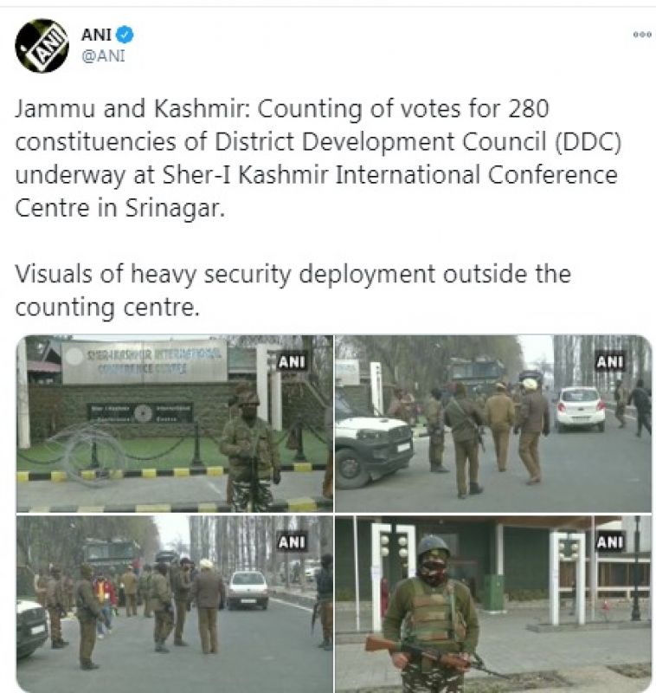Click the white car in the bottom-left photo
656x693 pixels.
click(x=248, y=590)
